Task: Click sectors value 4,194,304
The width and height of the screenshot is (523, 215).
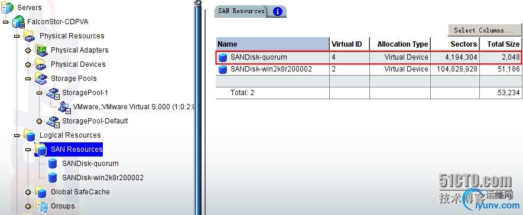Action: point(461,57)
